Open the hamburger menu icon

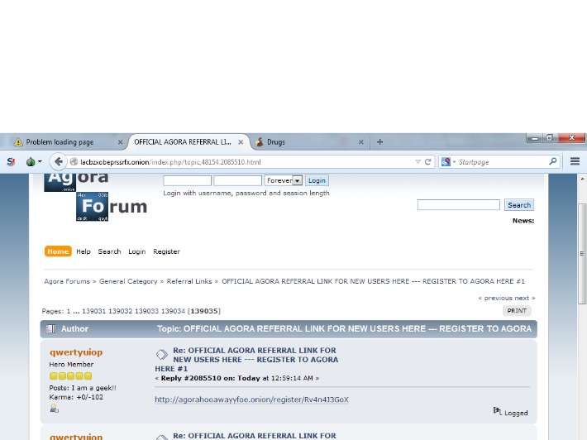coord(575,161)
